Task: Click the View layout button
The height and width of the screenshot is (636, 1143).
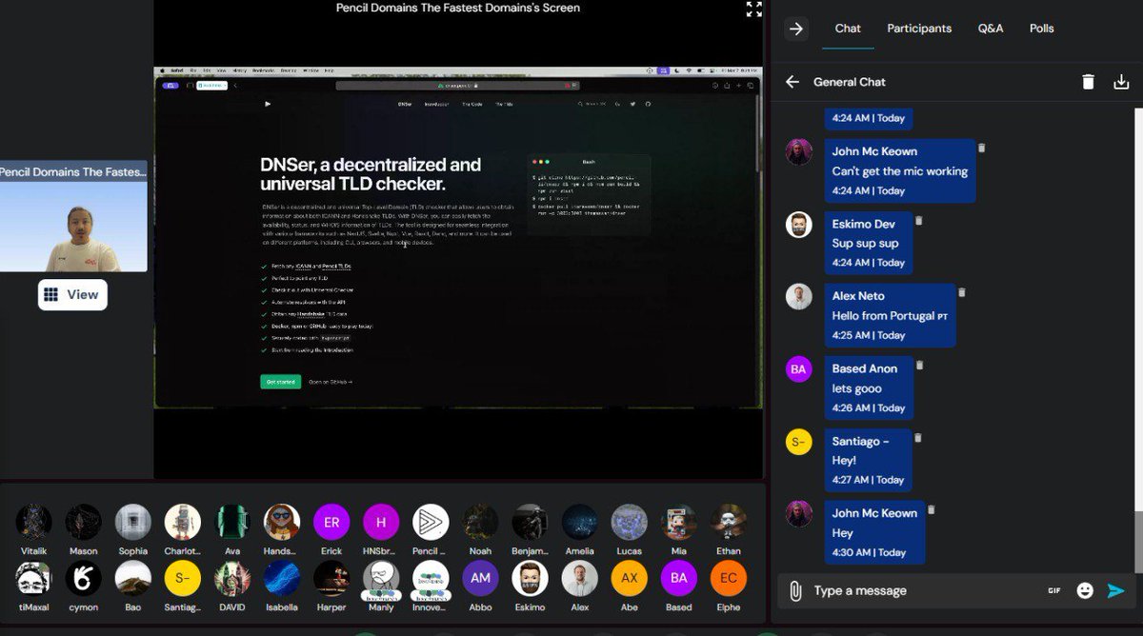Action: coord(72,294)
